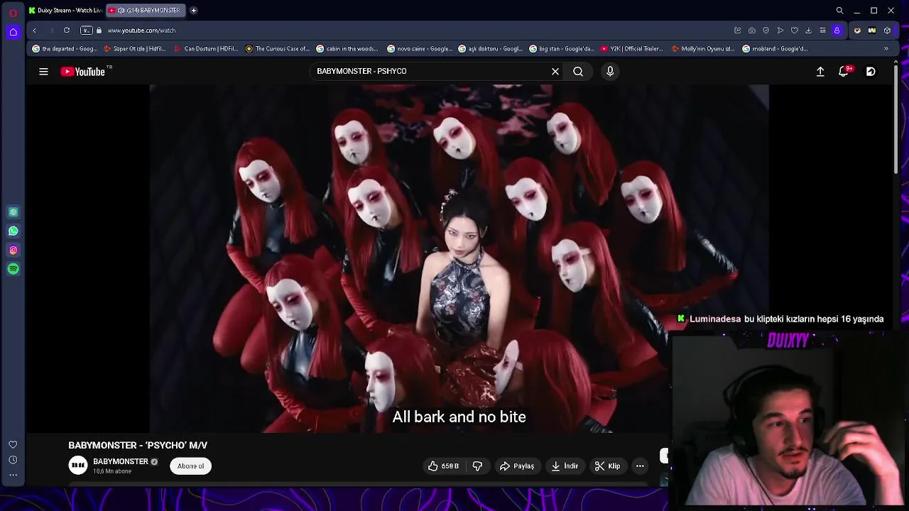Open 'The Curious Case of...' bookmark

[277, 49]
